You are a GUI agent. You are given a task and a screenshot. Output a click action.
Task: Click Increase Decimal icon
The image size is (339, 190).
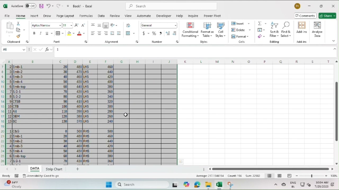coord(168,33)
